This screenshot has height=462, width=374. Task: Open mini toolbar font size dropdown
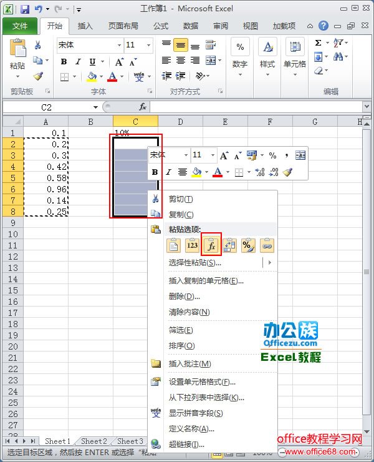pos(213,155)
